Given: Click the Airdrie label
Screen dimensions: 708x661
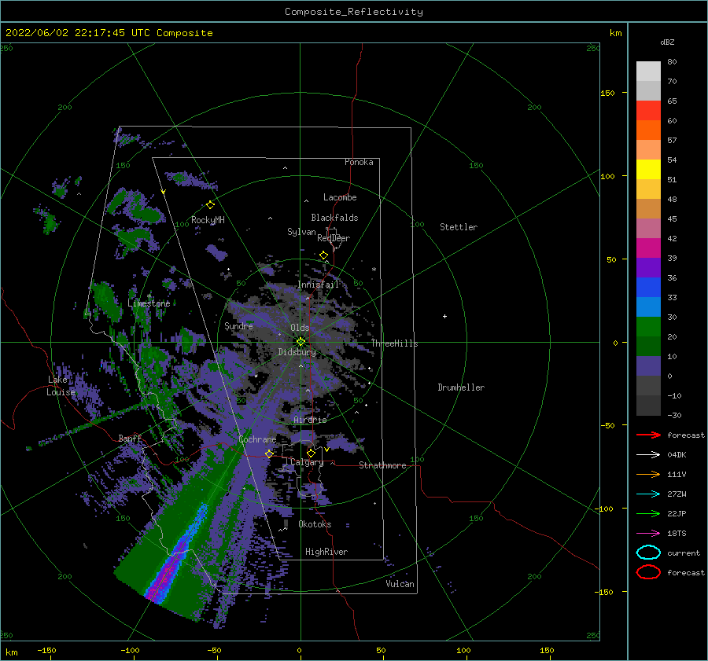Looking at the screenshot, I should click(x=310, y=420).
